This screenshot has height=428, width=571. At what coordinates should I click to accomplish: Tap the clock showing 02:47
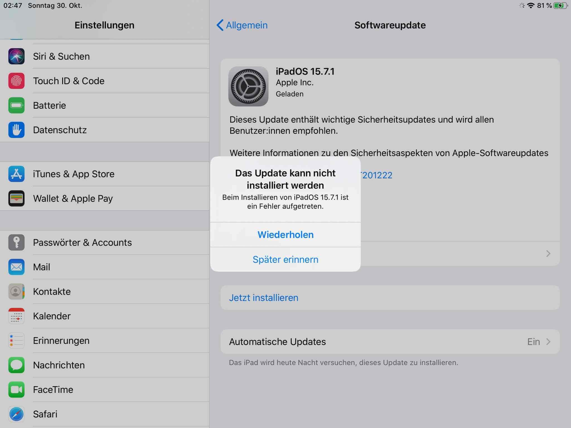coord(13,6)
